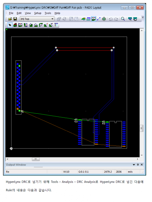152x202 pixels.
Task: Click the mils units field in status bar
Action: (130, 172)
